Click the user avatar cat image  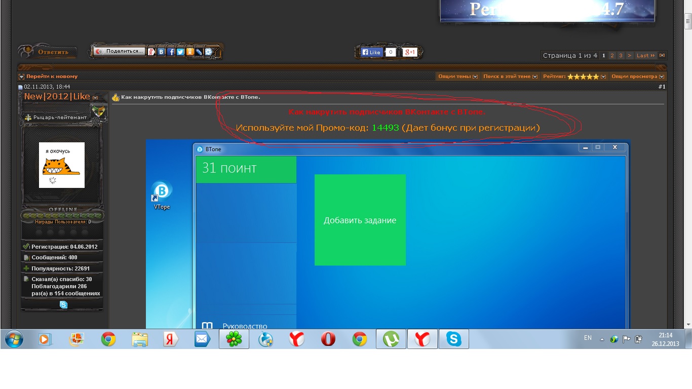[x=62, y=165]
